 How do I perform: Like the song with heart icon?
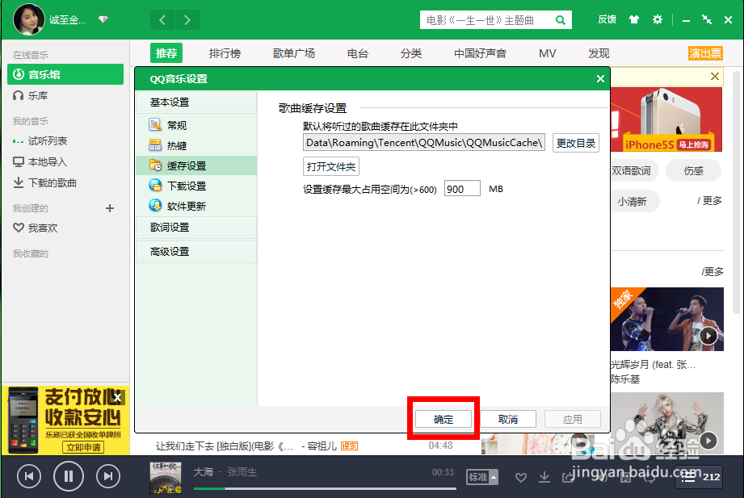(521, 477)
